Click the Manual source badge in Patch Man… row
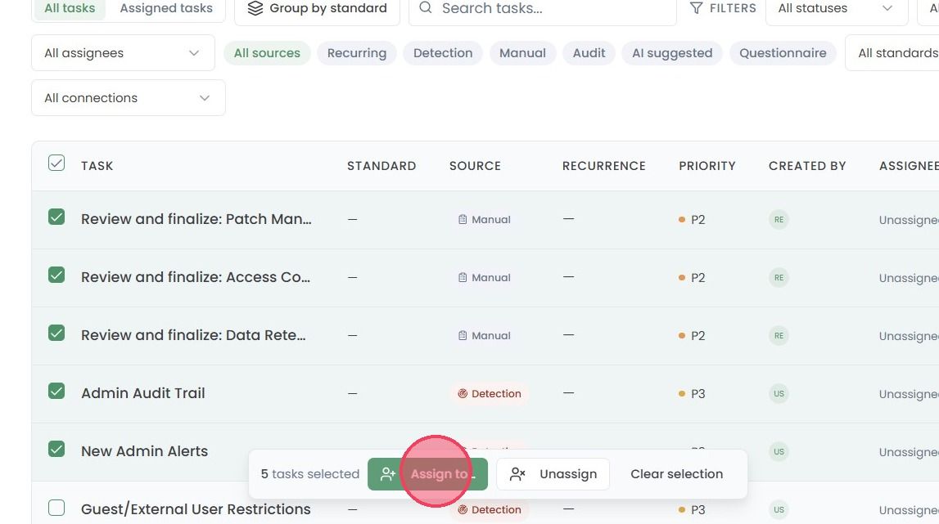 coord(485,220)
